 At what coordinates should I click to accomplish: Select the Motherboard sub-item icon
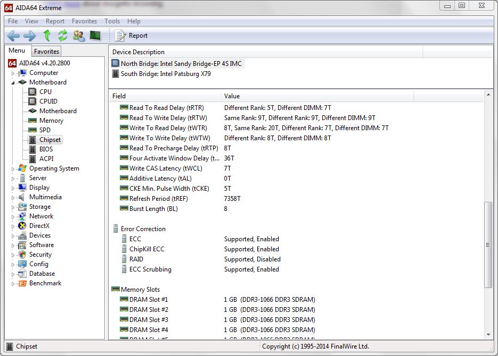pos(32,111)
